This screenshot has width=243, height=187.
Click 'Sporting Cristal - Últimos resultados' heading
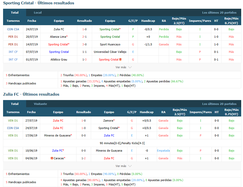(x=39, y=3)
